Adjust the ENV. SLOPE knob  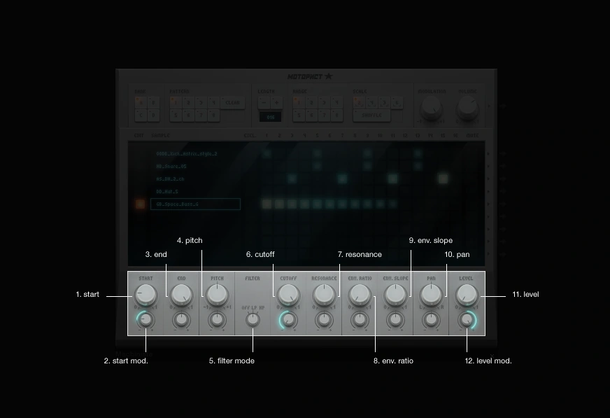(x=395, y=295)
